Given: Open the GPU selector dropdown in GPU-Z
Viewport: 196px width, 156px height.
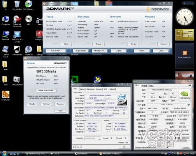Looking at the screenshot, I should (x=152, y=148).
